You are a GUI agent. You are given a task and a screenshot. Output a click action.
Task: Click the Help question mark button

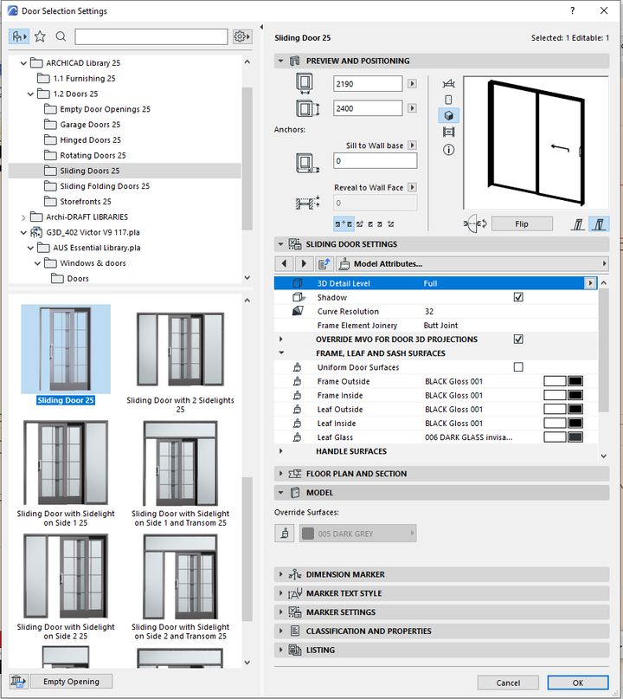coord(572,10)
